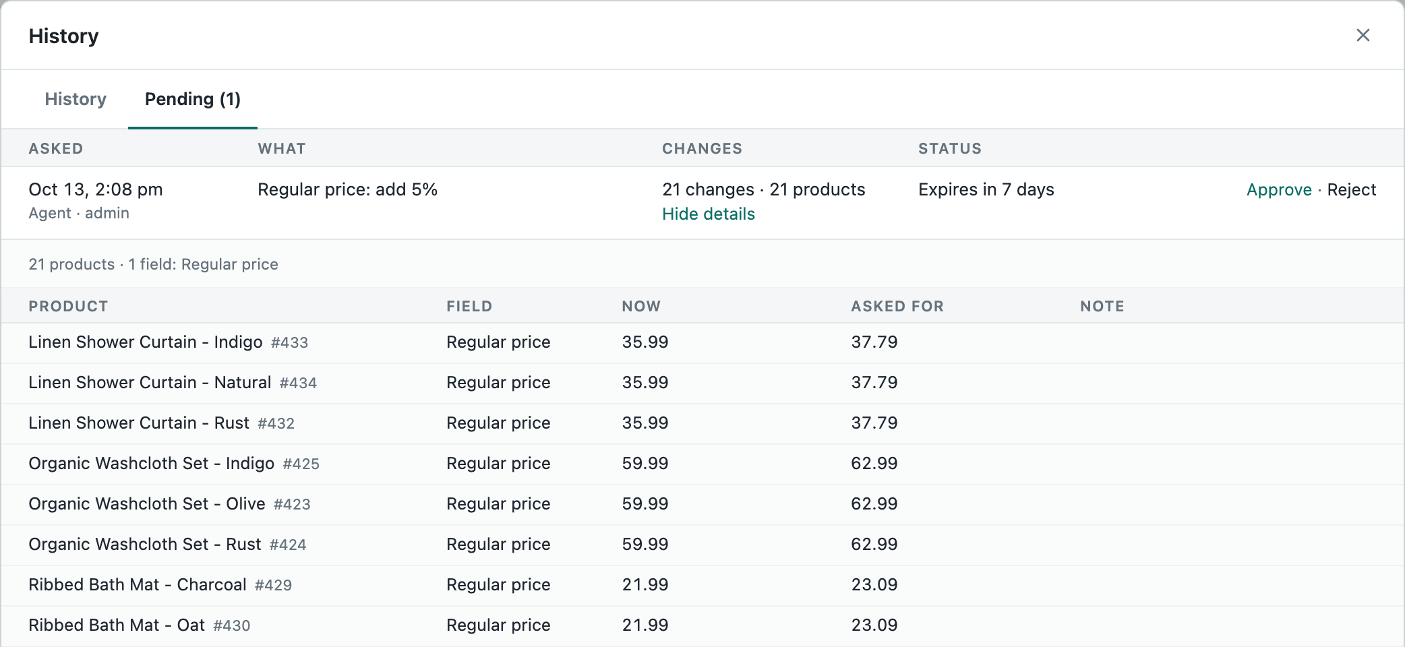Screen dimensions: 1405x647
Task: Close the History dialog
Action: 1363,35
